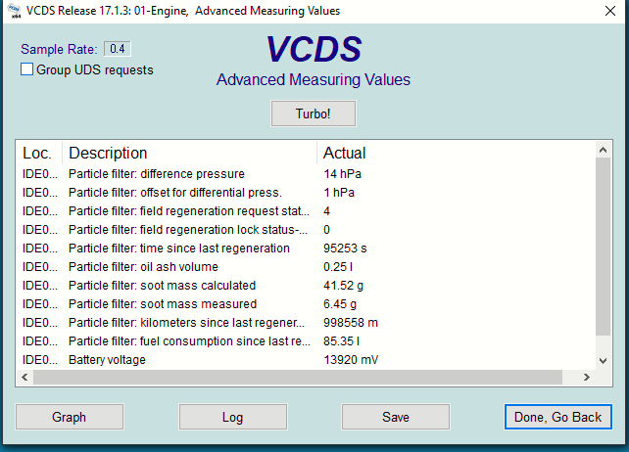Click the '14 hPa' value
The image size is (629, 452).
[342, 174]
